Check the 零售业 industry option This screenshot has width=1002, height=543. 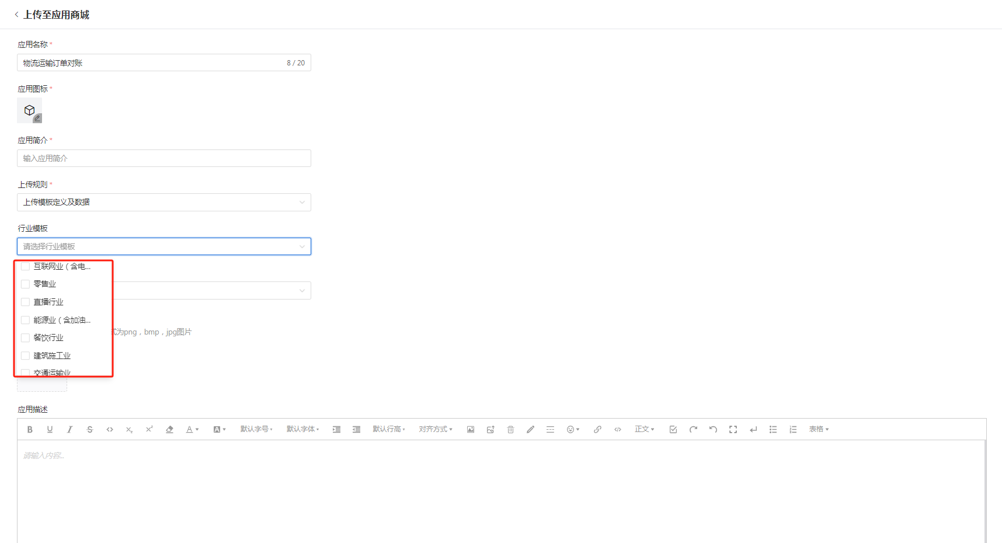pyautogui.click(x=26, y=284)
